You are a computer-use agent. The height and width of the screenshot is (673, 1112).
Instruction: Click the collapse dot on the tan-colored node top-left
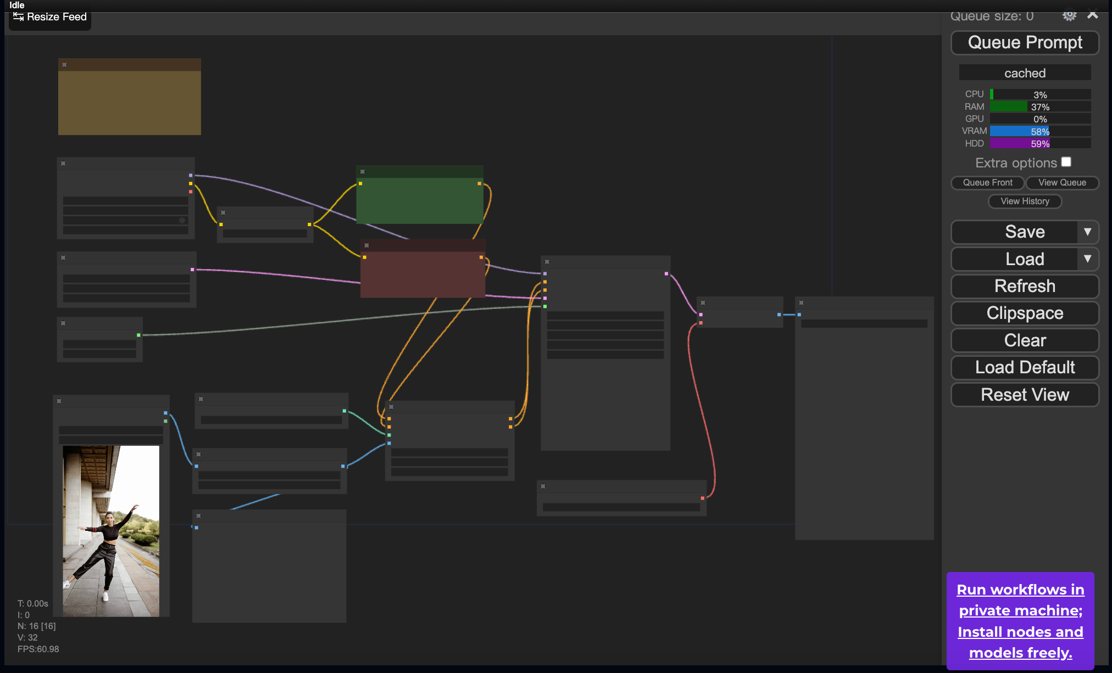click(x=65, y=64)
